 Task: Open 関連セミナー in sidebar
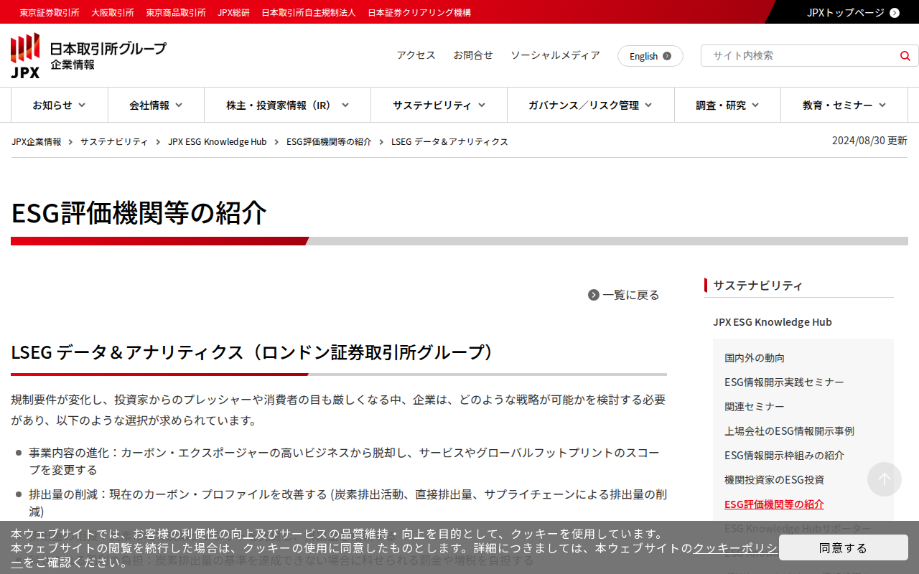755,406
